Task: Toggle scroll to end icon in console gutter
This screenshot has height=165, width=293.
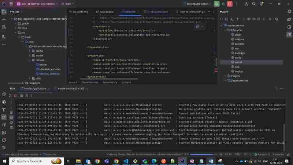Action: (11, 117)
